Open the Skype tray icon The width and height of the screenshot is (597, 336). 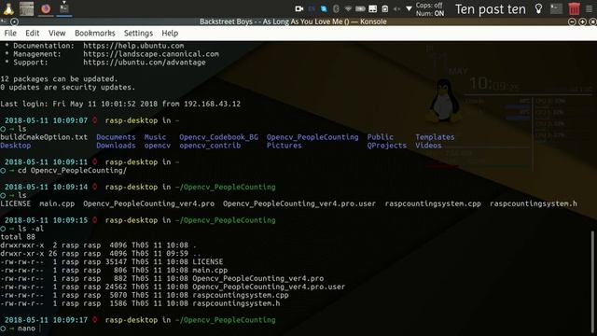coord(324,8)
